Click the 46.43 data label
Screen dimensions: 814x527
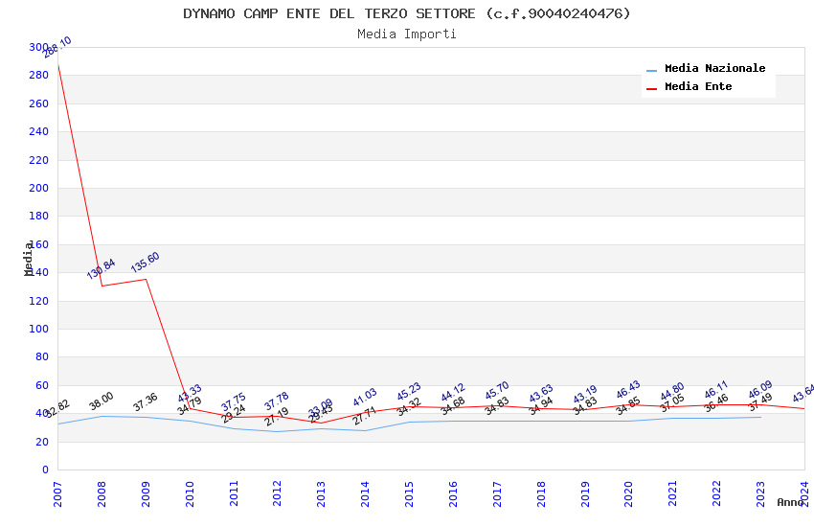628,390
